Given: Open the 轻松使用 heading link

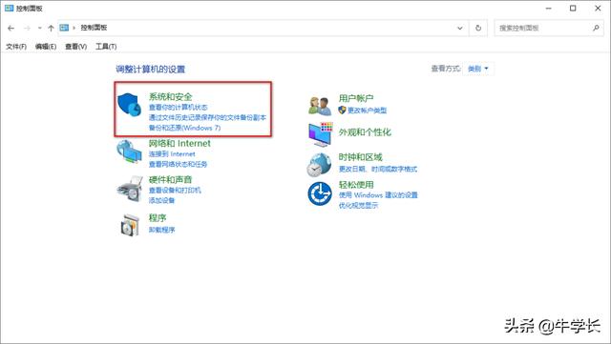Looking at the screenshot, I should pos(356,185).
